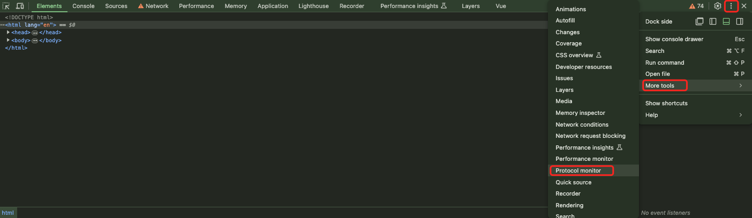752x218 pixels.
Task: Dock DevTools to the right side
Action: click(740, 21)
